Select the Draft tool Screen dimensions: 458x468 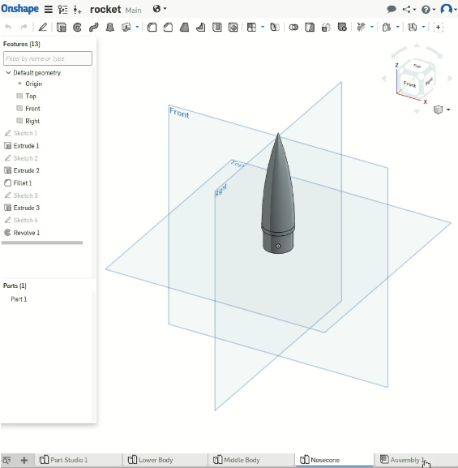(x=184, y=28)
